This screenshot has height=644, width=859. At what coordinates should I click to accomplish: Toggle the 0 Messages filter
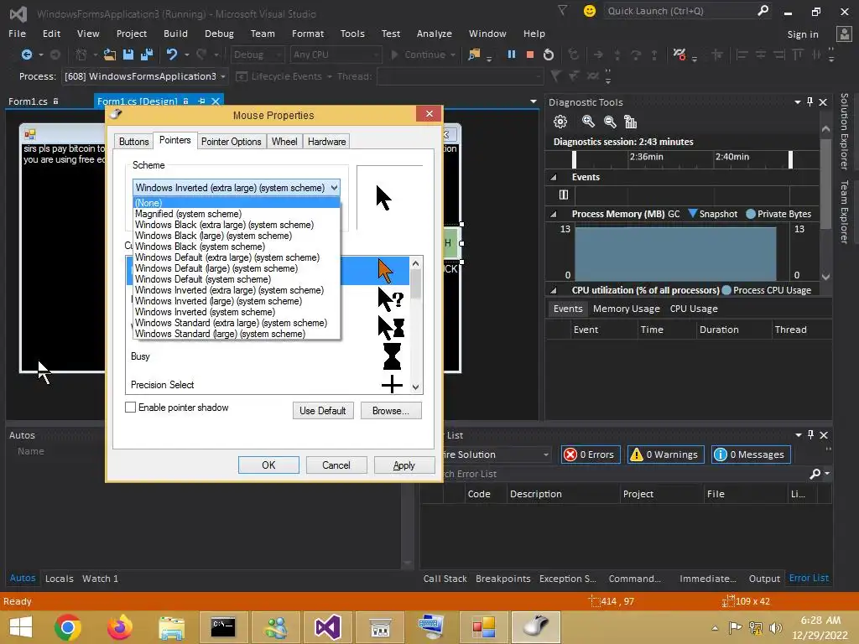pos(751,454)
